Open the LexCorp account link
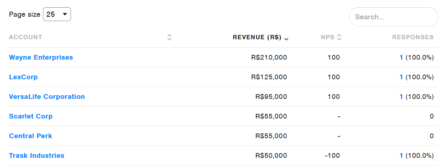This screenshot has height=168, width=443. 23,77
